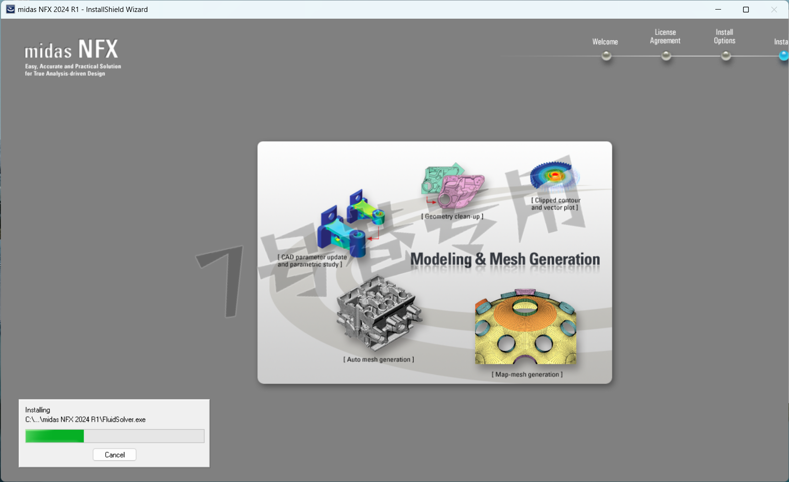This screenshot has height=482, width=789.
Task: Click the License Agreement step marker
Action: (666, 56)
